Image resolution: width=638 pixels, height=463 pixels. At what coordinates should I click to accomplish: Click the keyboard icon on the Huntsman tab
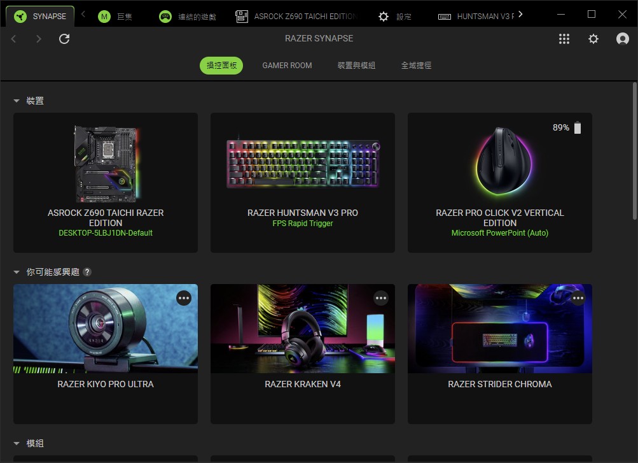[x=445, y=17]
